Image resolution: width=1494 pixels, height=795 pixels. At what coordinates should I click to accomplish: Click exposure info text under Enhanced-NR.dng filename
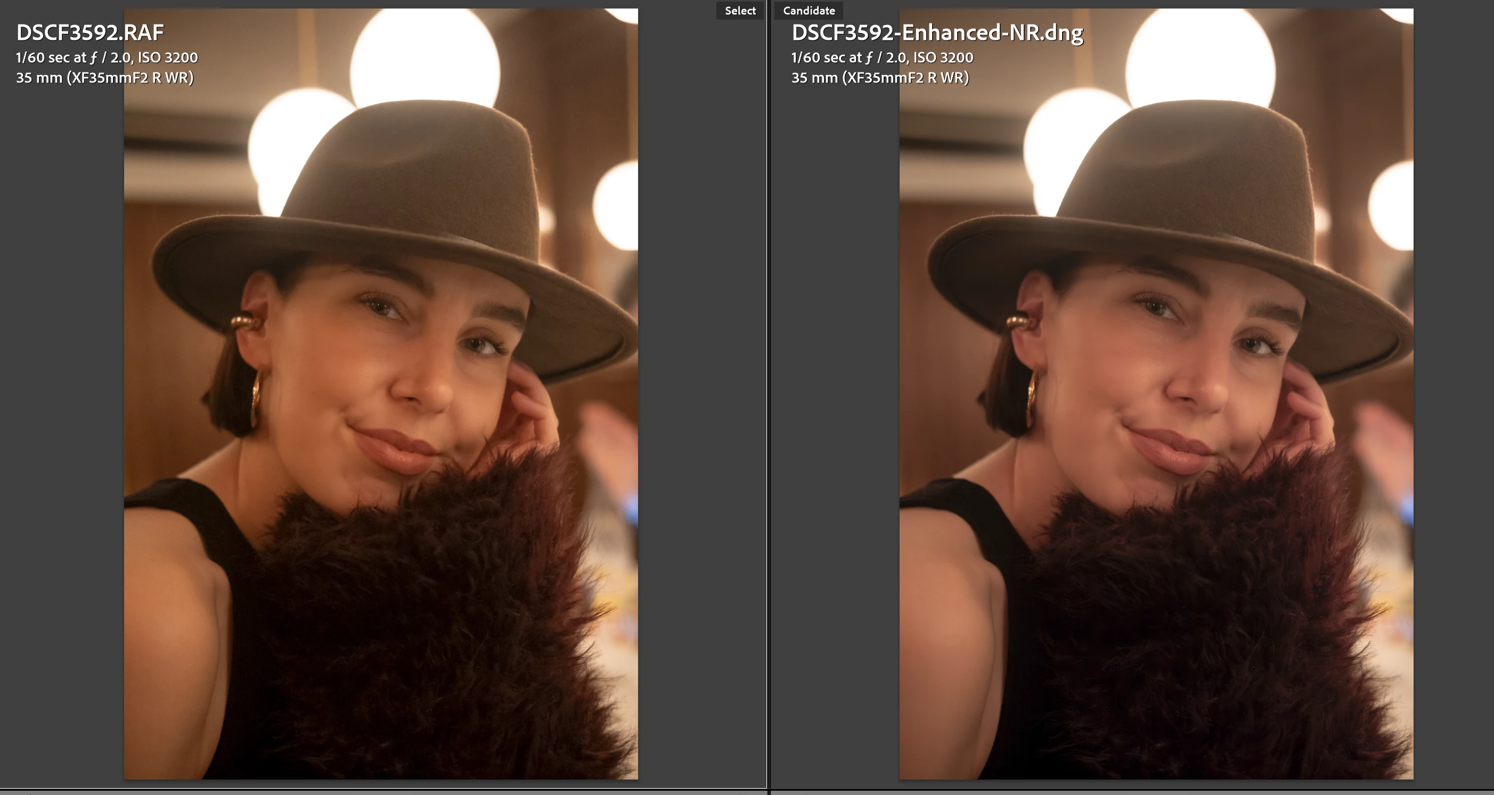click(881, 58)
